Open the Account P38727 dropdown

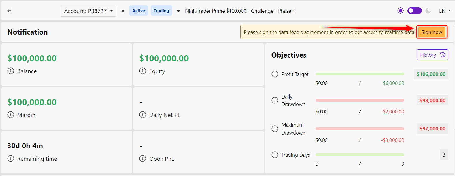click(x=89, y=11)
